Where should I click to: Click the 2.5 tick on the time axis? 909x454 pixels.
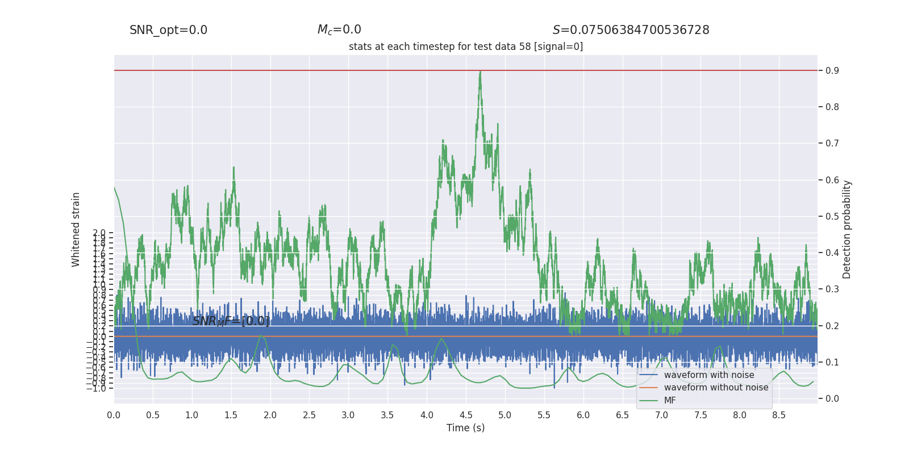pyautogui.click(x=309, y=415)
